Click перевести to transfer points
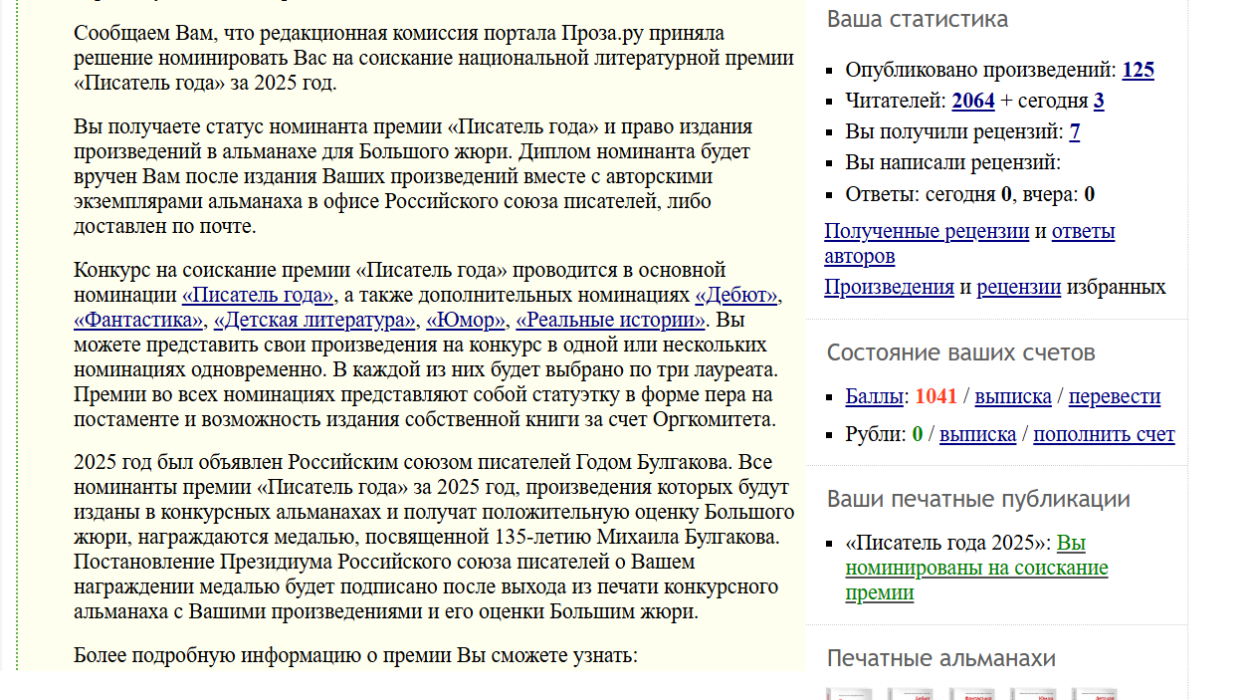 click(1115, 396)
